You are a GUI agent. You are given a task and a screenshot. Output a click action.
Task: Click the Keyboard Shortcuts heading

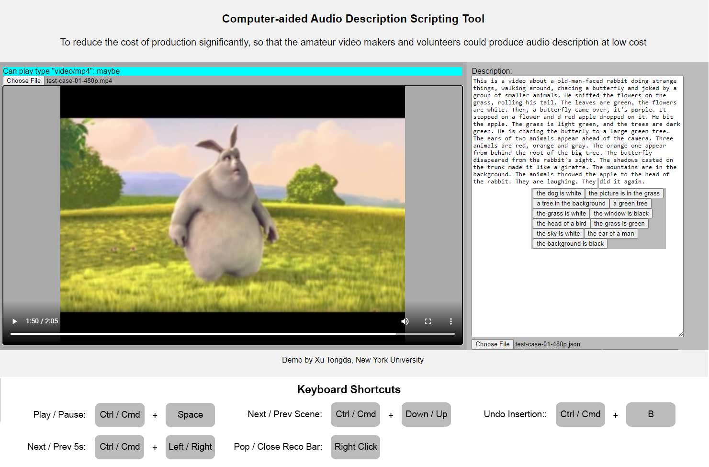(349, 389)
